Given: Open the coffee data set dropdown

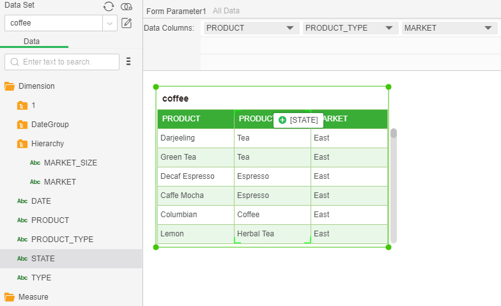Looking at the screenshot, I should (x=111, y=23).
